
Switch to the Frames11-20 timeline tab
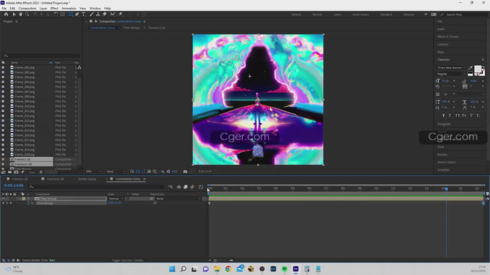point(55,179)
